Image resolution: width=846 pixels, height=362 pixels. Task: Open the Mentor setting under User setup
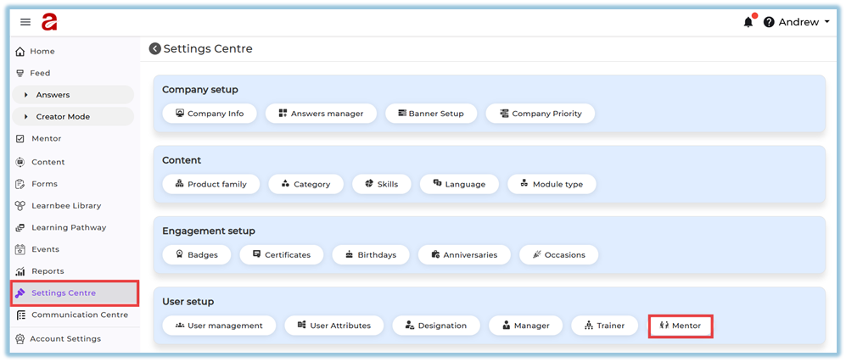pyautogui.click(x=680, y=326)
